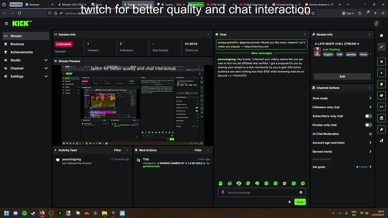Click Edit button in Stream info
The image size is (388, 218).
click(342, 77)
